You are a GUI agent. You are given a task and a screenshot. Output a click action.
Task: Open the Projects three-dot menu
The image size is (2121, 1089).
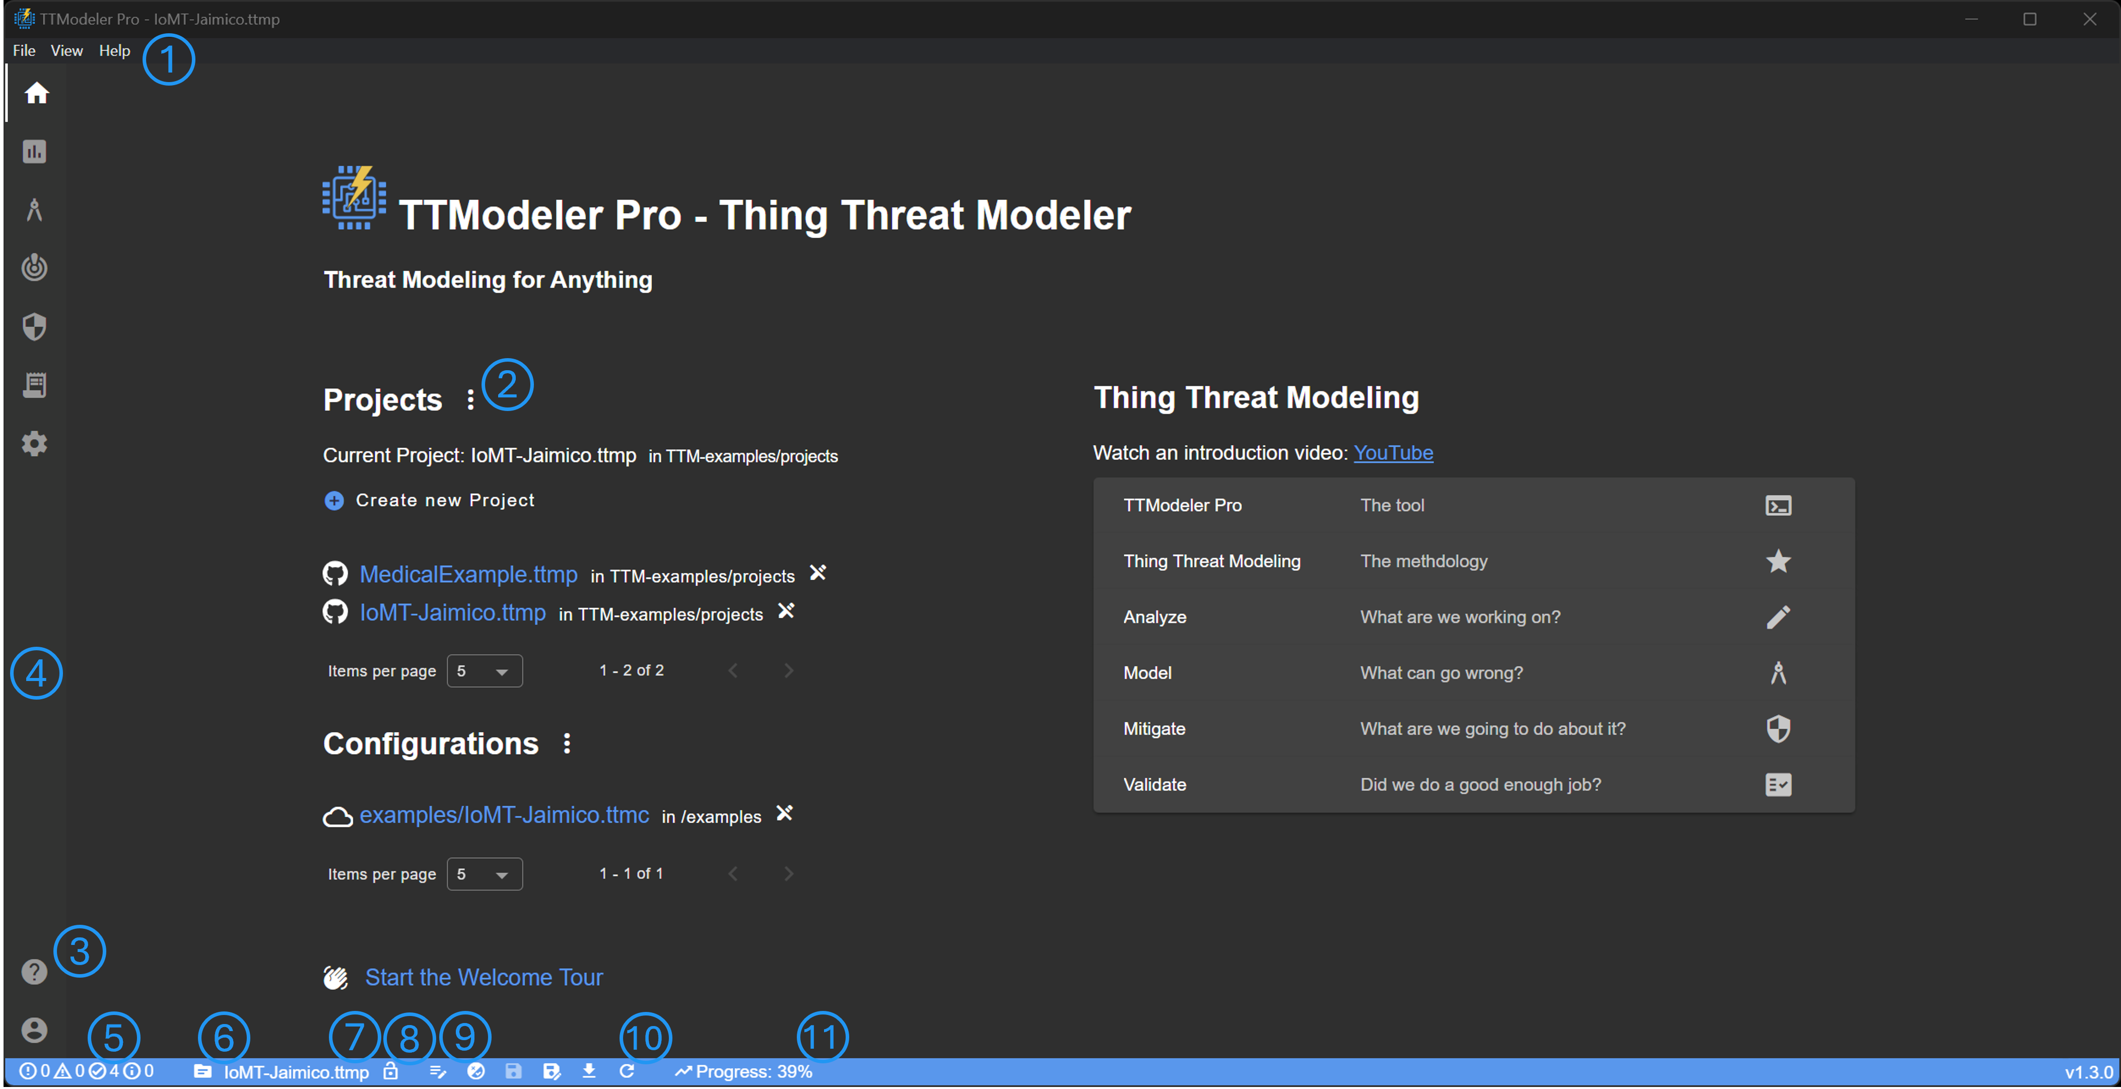470,400
